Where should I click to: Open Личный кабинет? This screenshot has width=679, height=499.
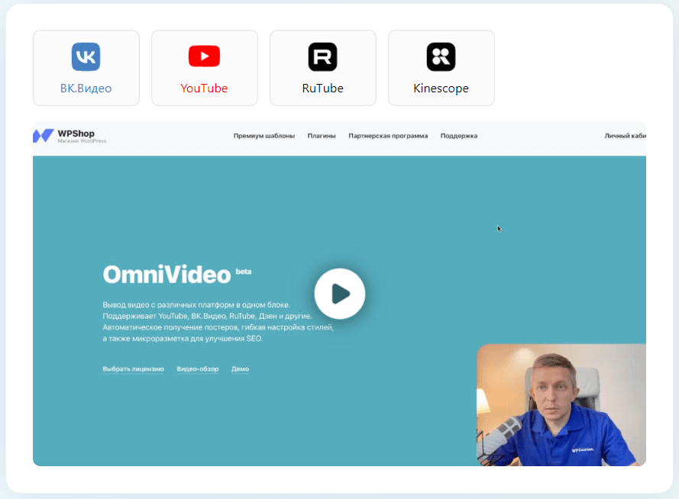point(624,135)
